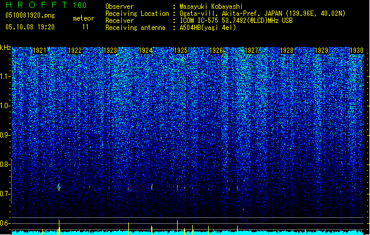The image size is (370, 235).
Task: Click the ICOM IC-575 receiver text
Action: tap(236, 21)
